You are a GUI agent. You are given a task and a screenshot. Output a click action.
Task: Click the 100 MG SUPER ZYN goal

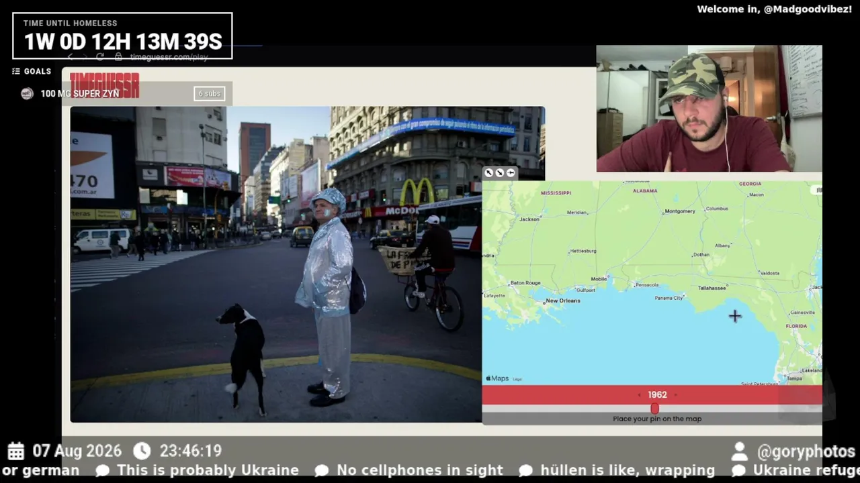click(80, 94)
